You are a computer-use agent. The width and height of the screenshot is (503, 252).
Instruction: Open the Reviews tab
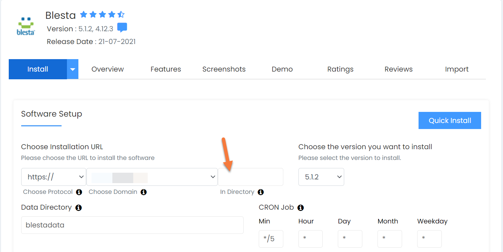pyautogui.click(x=398, y=69)
